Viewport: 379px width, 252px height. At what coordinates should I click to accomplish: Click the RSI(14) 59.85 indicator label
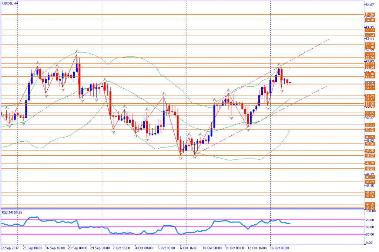point(12,212)
